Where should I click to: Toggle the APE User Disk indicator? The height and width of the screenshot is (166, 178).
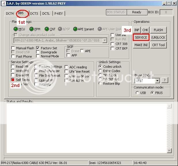[100, 29]
